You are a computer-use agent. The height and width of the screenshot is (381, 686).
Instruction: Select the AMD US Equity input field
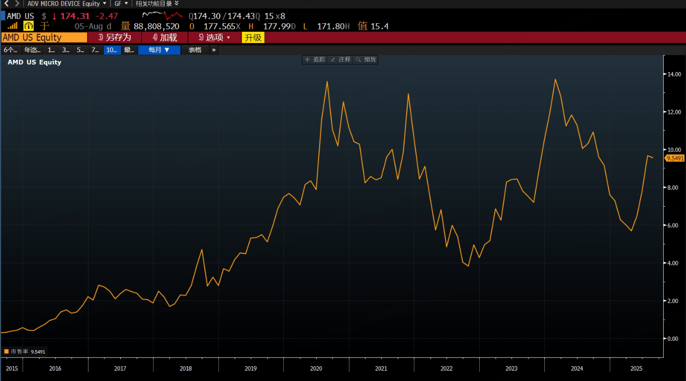point(44,37)
